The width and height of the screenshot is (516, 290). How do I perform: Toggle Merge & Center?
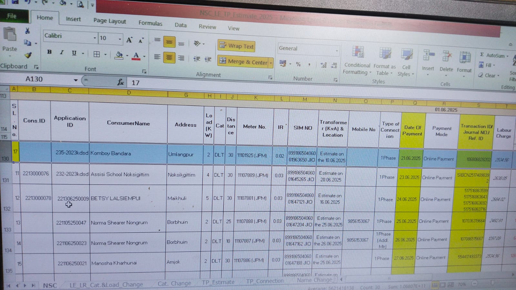(x=243, y=61)
